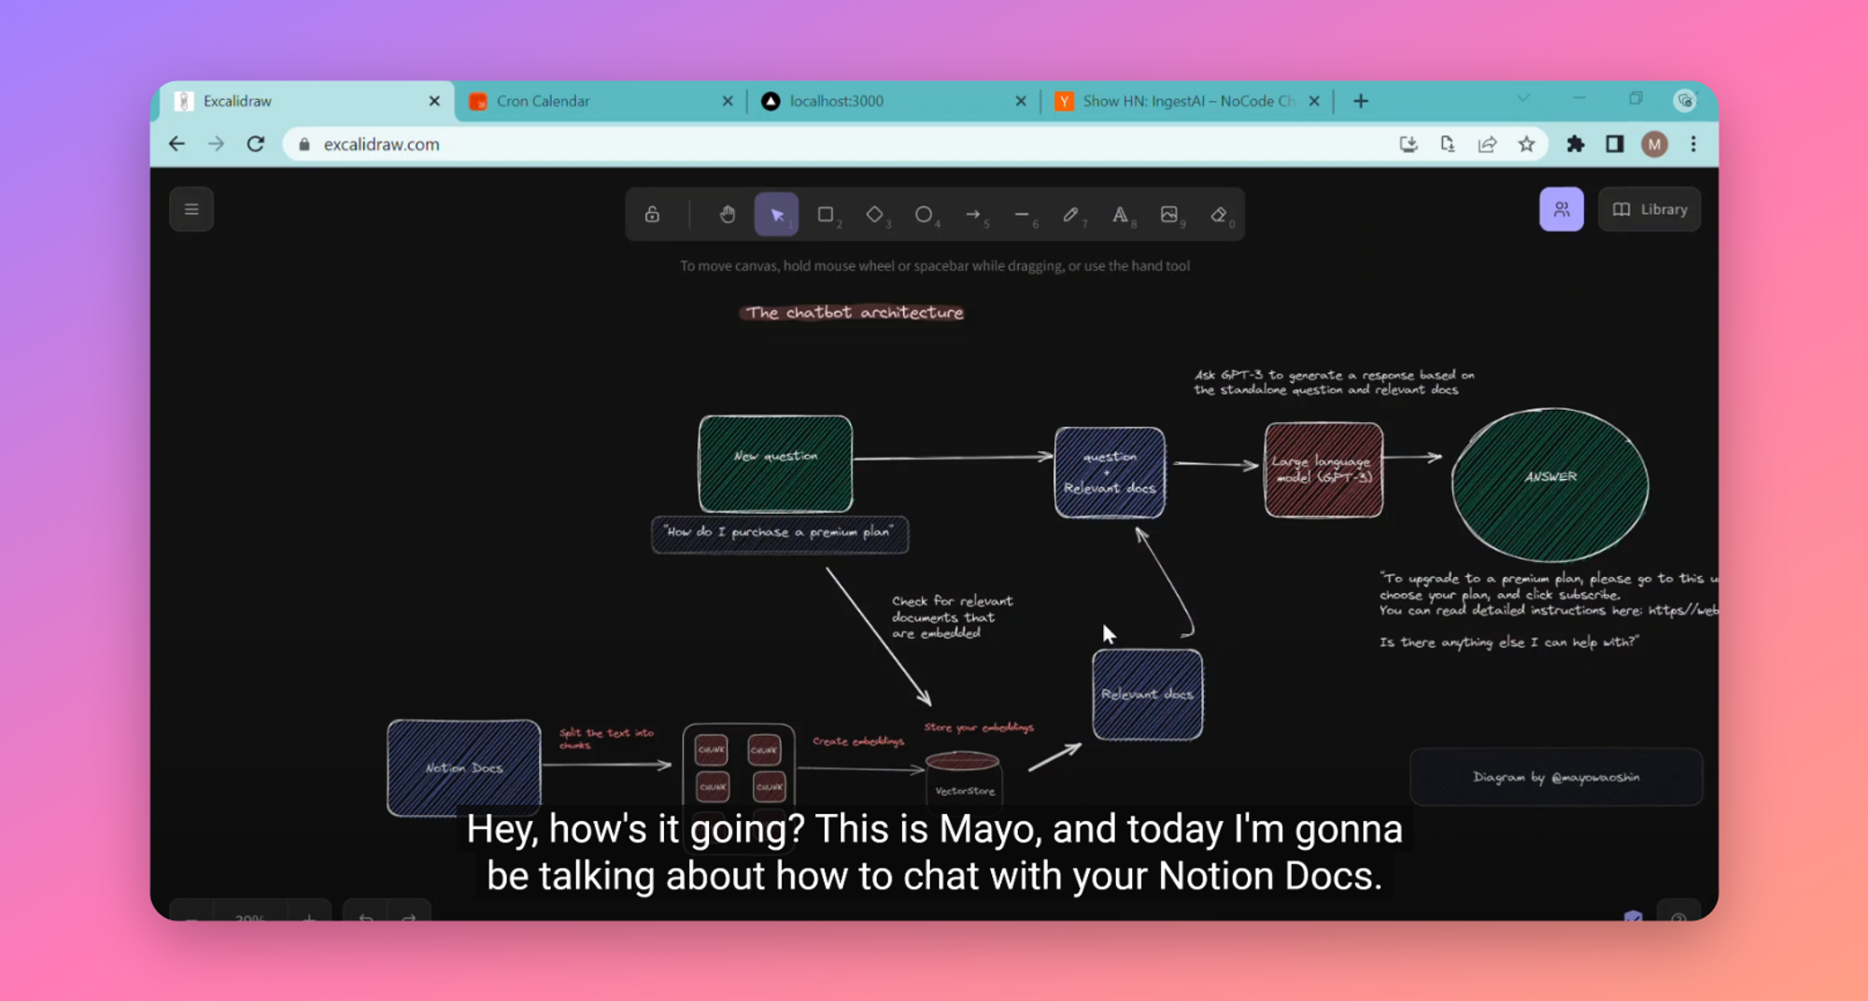Close the Cron Calendar tab

pyautogui.click(x=728, y=101)
